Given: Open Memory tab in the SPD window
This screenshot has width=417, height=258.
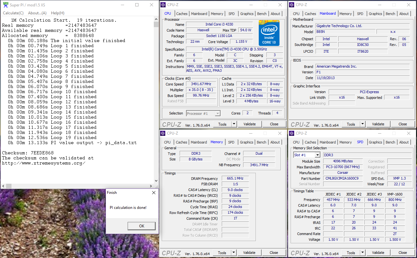Looking at the screenshot, I should click(346, 142).
